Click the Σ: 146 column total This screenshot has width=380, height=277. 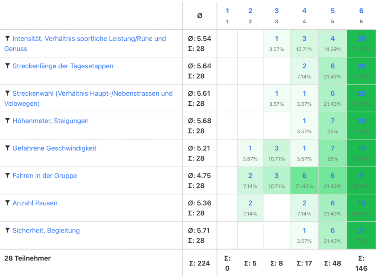[x=361, y=263]
